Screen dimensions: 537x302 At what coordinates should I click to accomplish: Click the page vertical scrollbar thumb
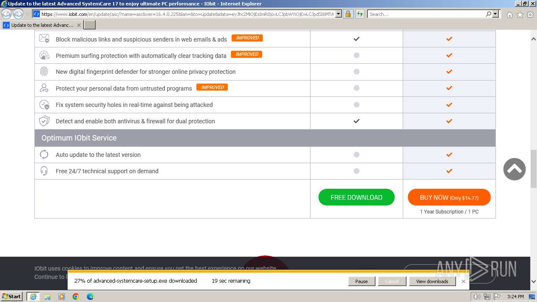pos(534,169)
